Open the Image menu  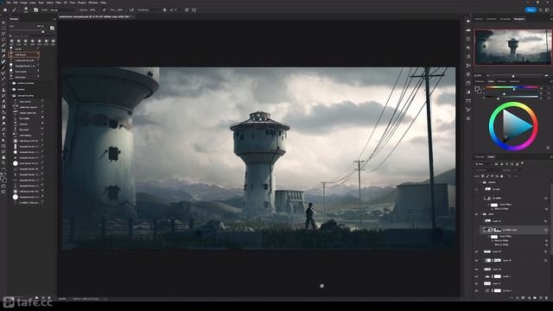(x=23, y=3)
